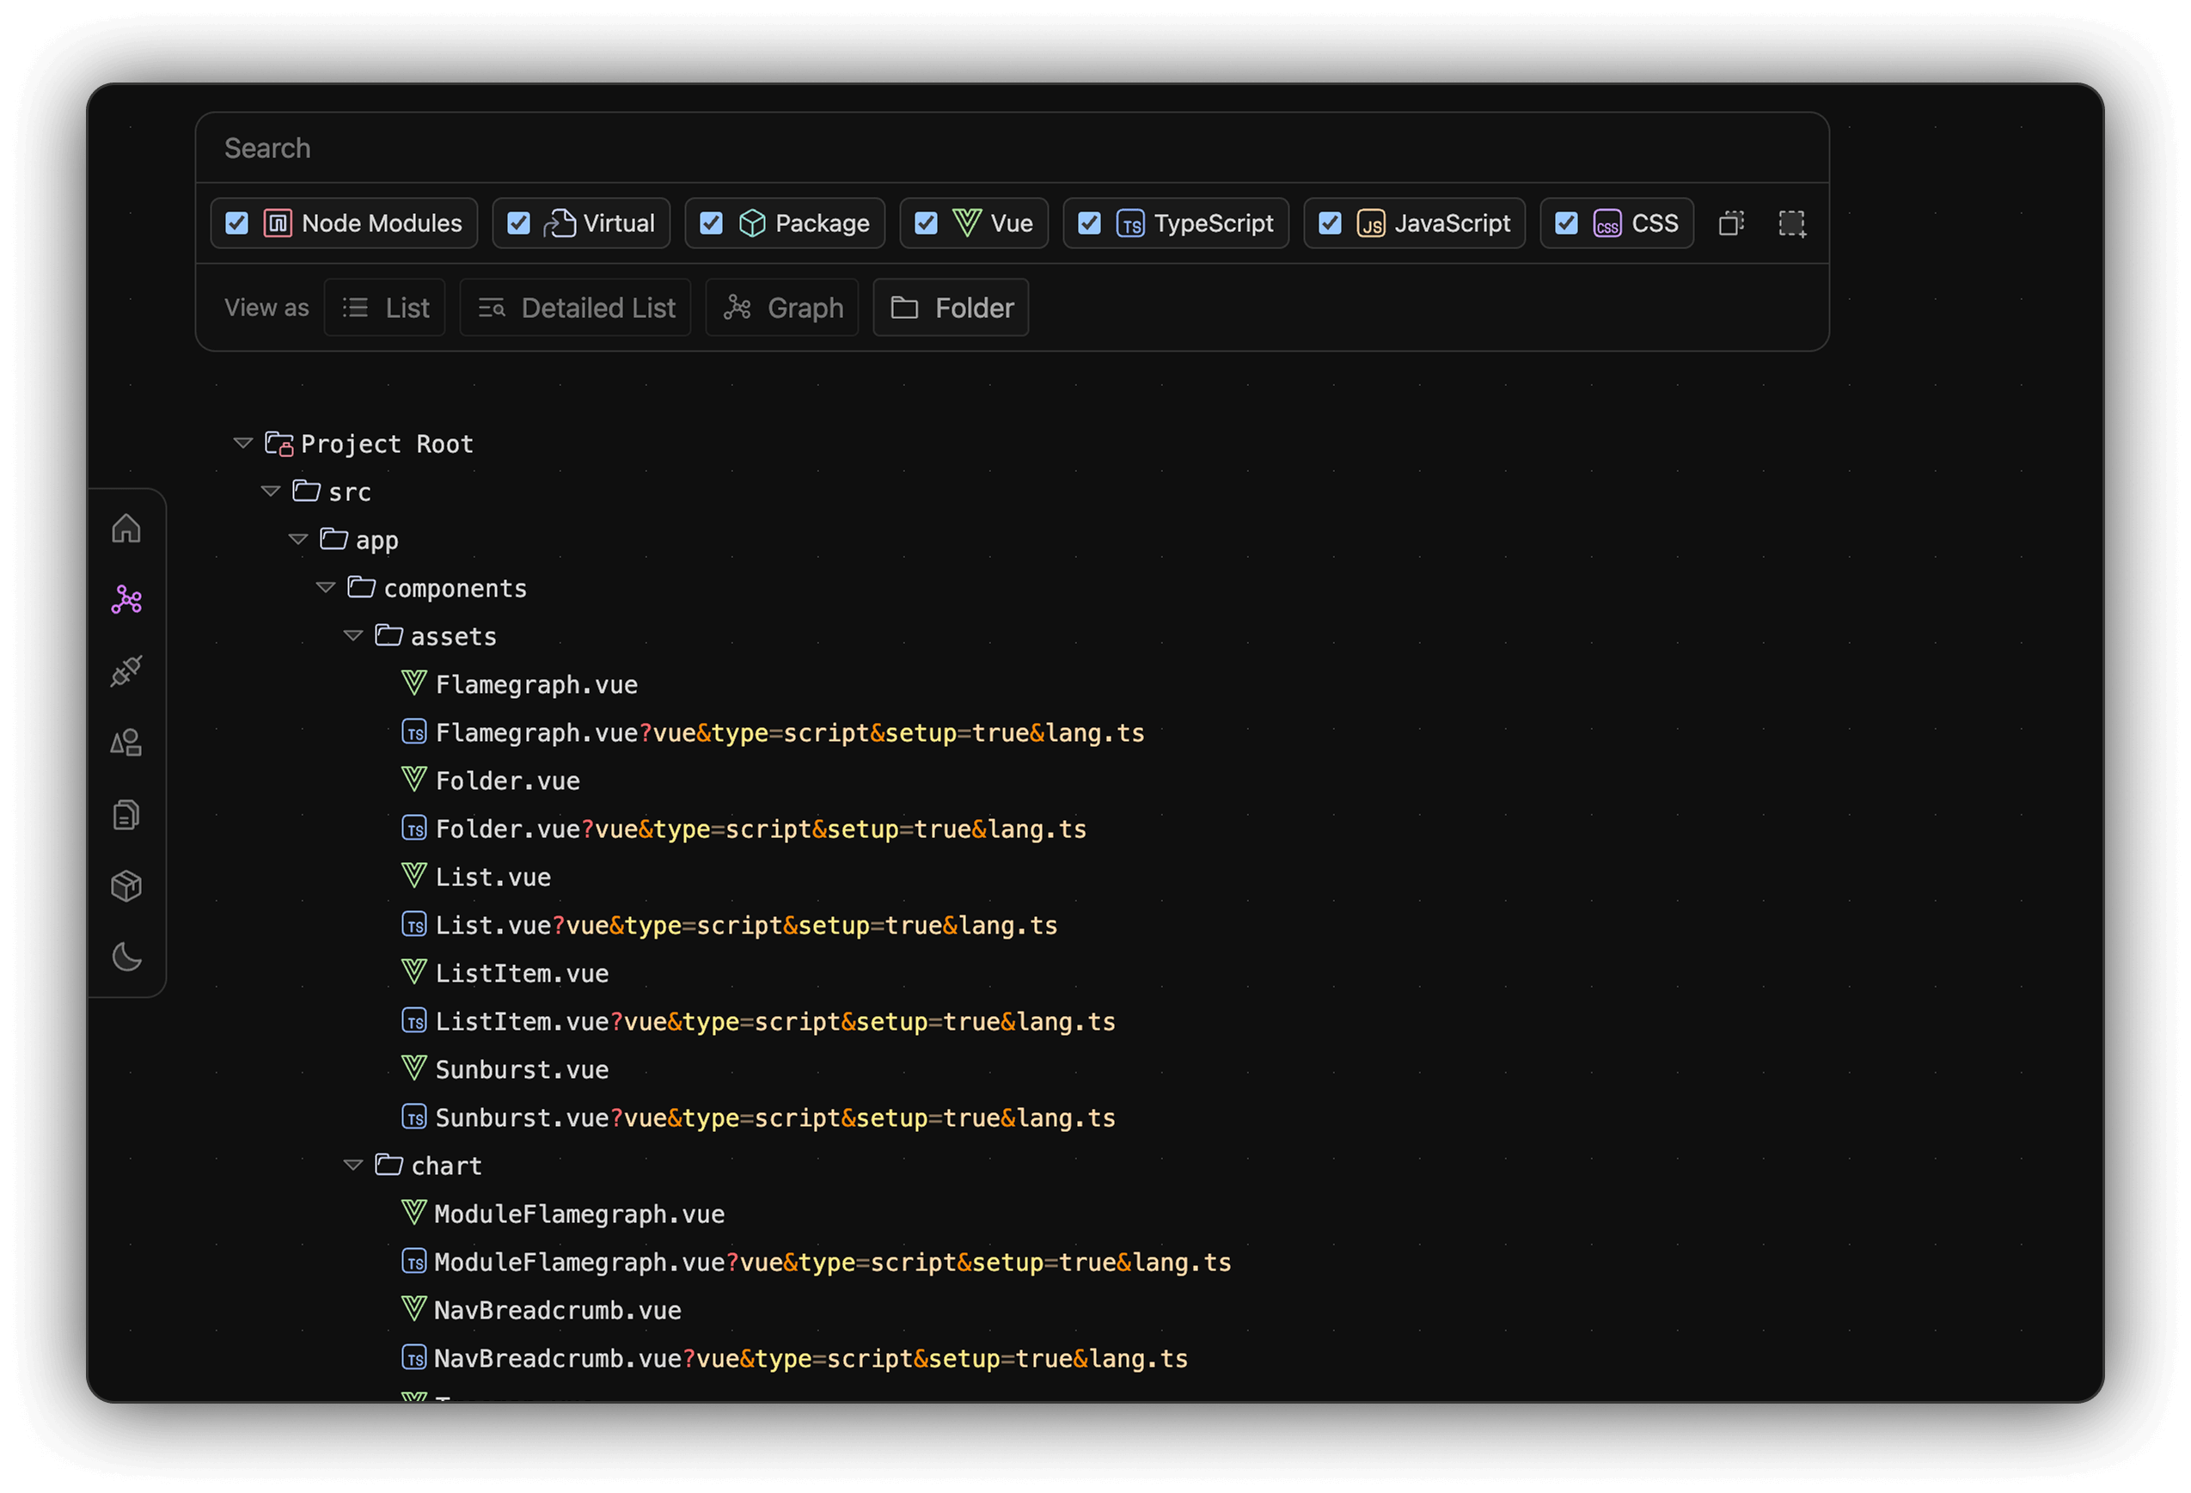Click the dashed select-all square icon
The image size is (2191, 1493).
click(x=1791, y=223)
